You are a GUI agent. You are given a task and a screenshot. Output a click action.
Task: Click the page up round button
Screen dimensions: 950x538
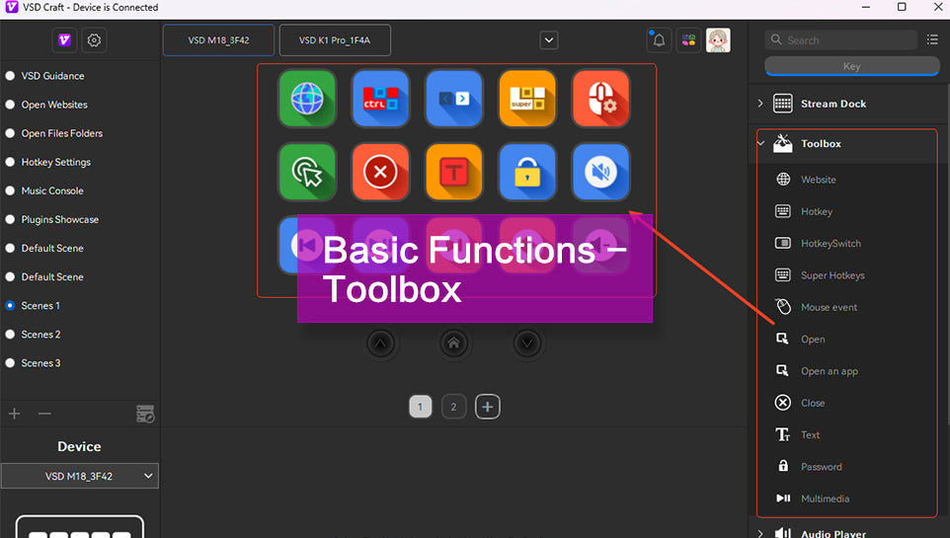(x=380, y=344)
